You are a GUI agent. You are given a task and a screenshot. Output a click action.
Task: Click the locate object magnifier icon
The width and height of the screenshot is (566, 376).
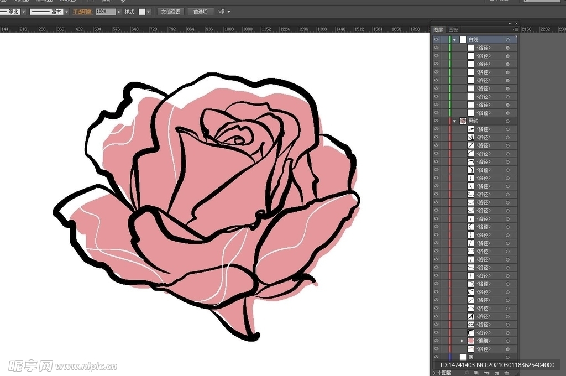pos(466,373)
